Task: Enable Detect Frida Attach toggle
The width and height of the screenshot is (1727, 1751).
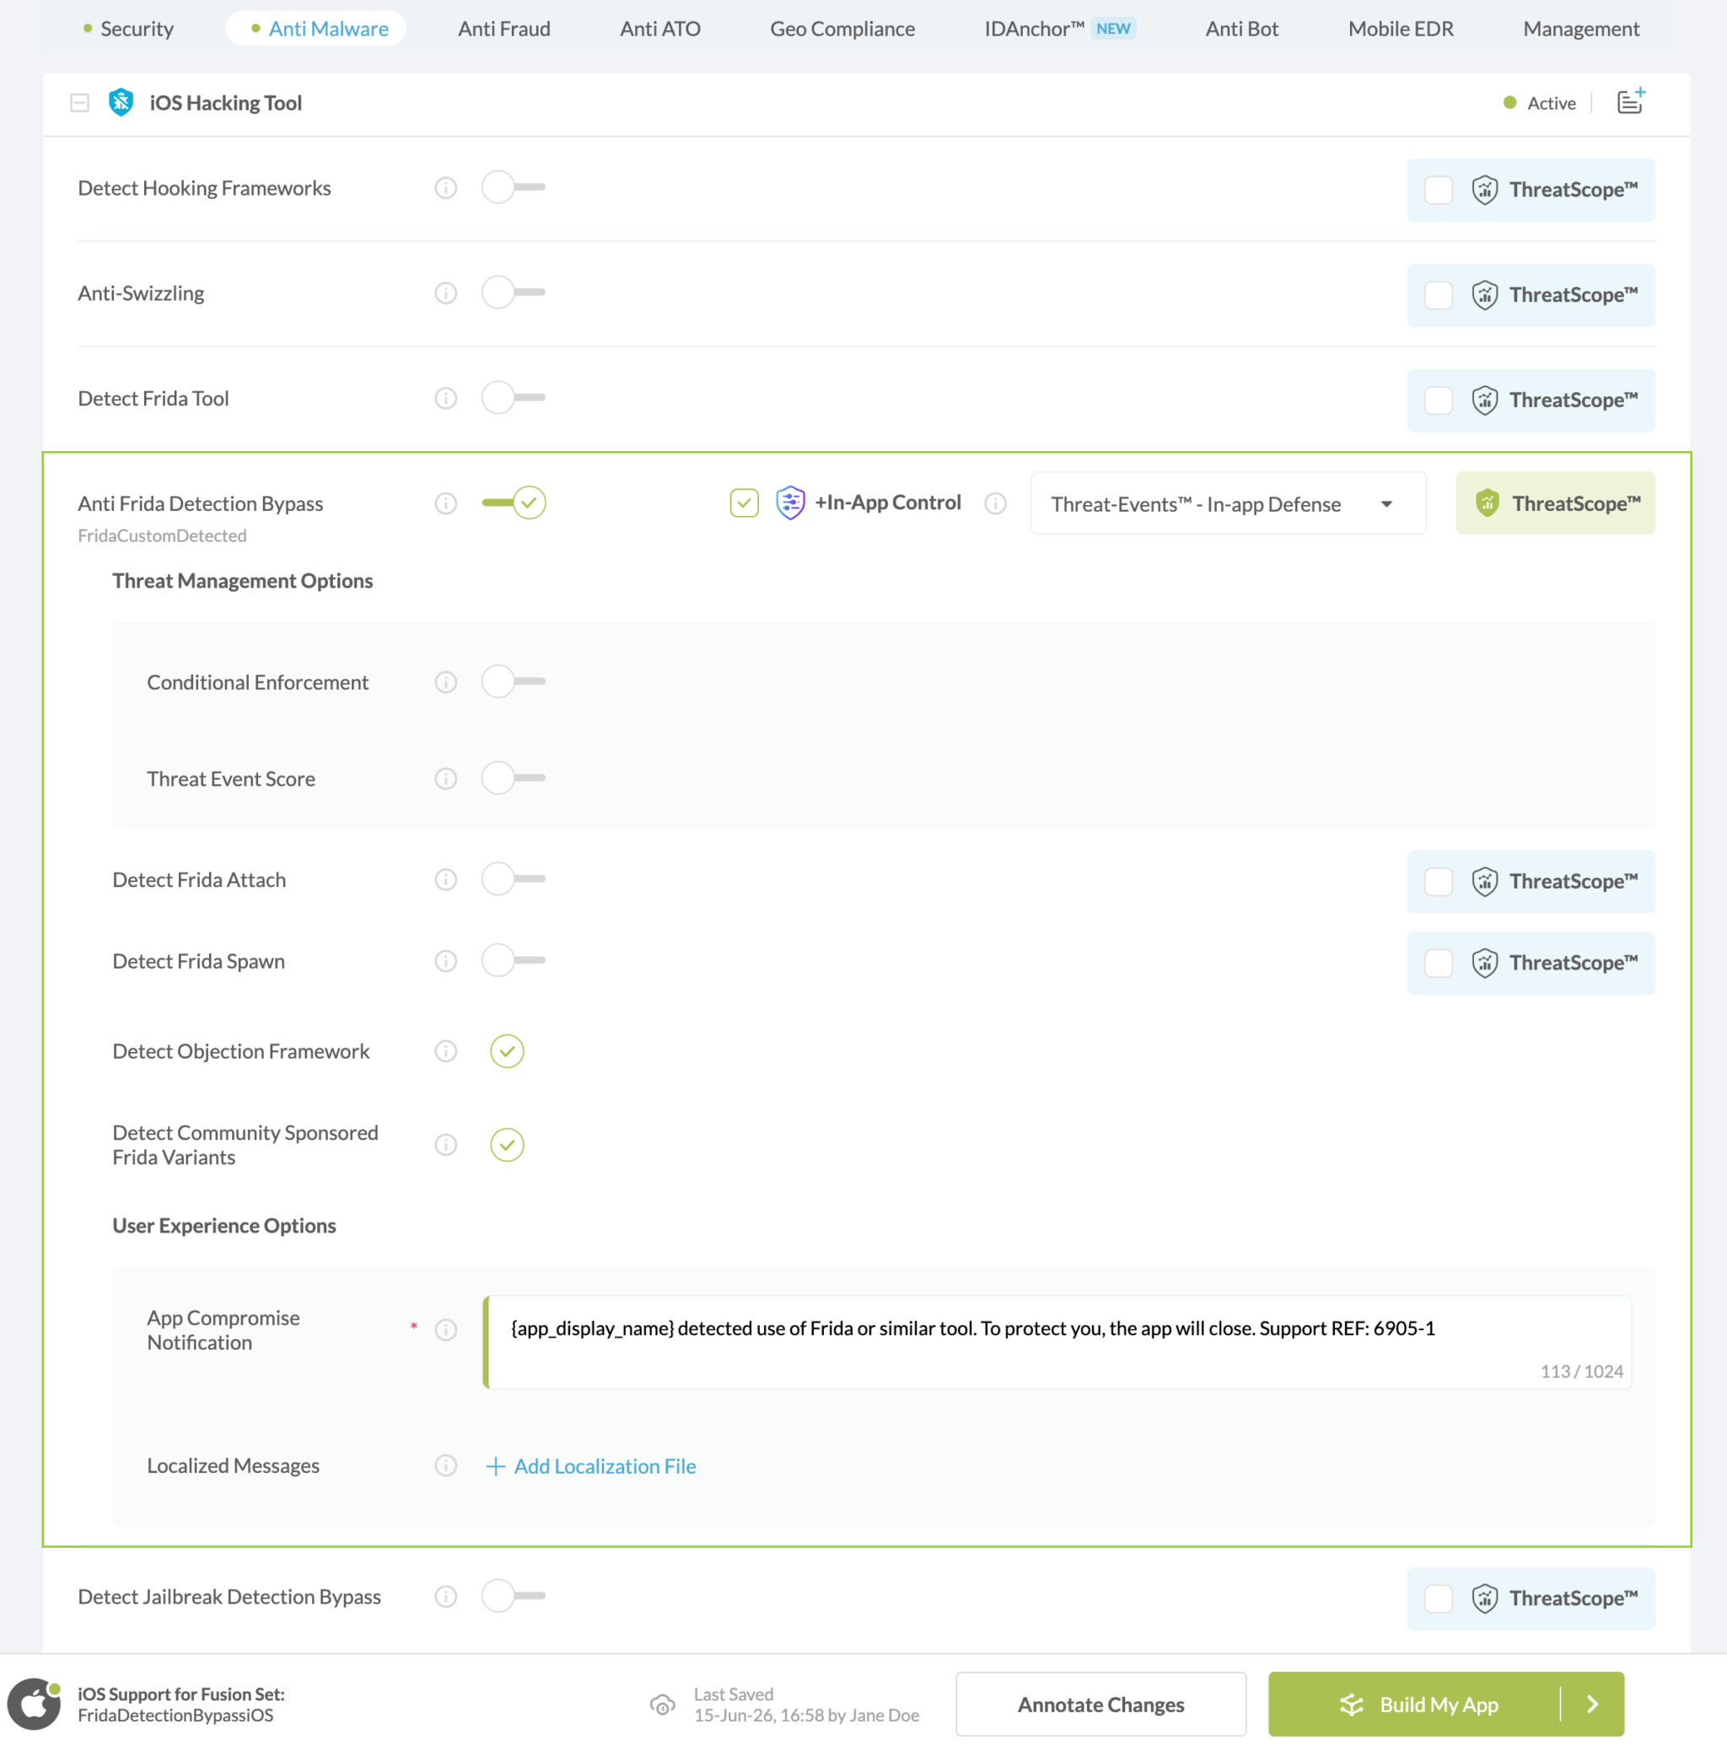Action: tap(513, 879)
